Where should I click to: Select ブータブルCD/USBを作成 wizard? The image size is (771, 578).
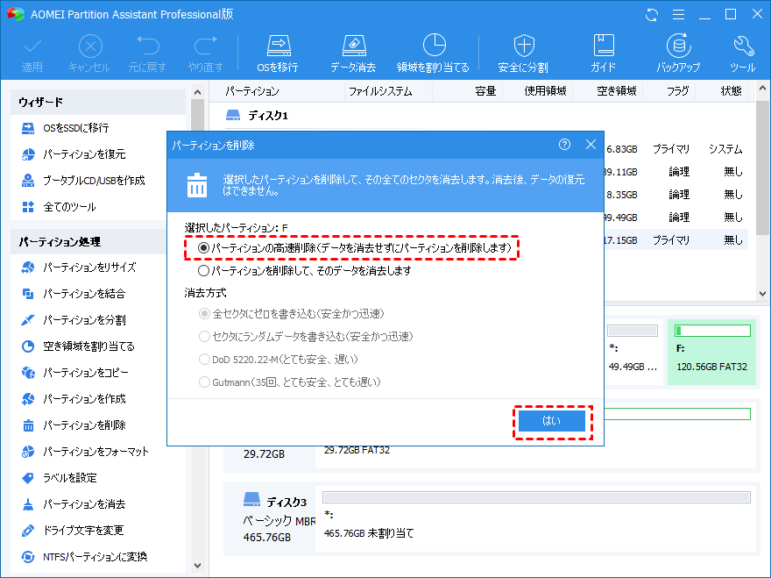[x=83, y=181]
